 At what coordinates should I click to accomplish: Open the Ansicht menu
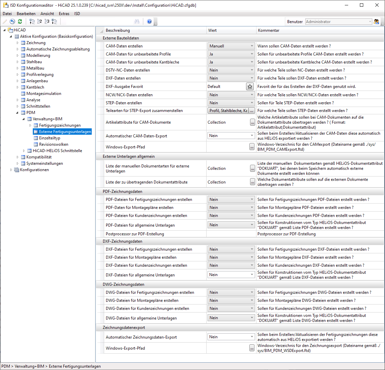tap(47, 14)
